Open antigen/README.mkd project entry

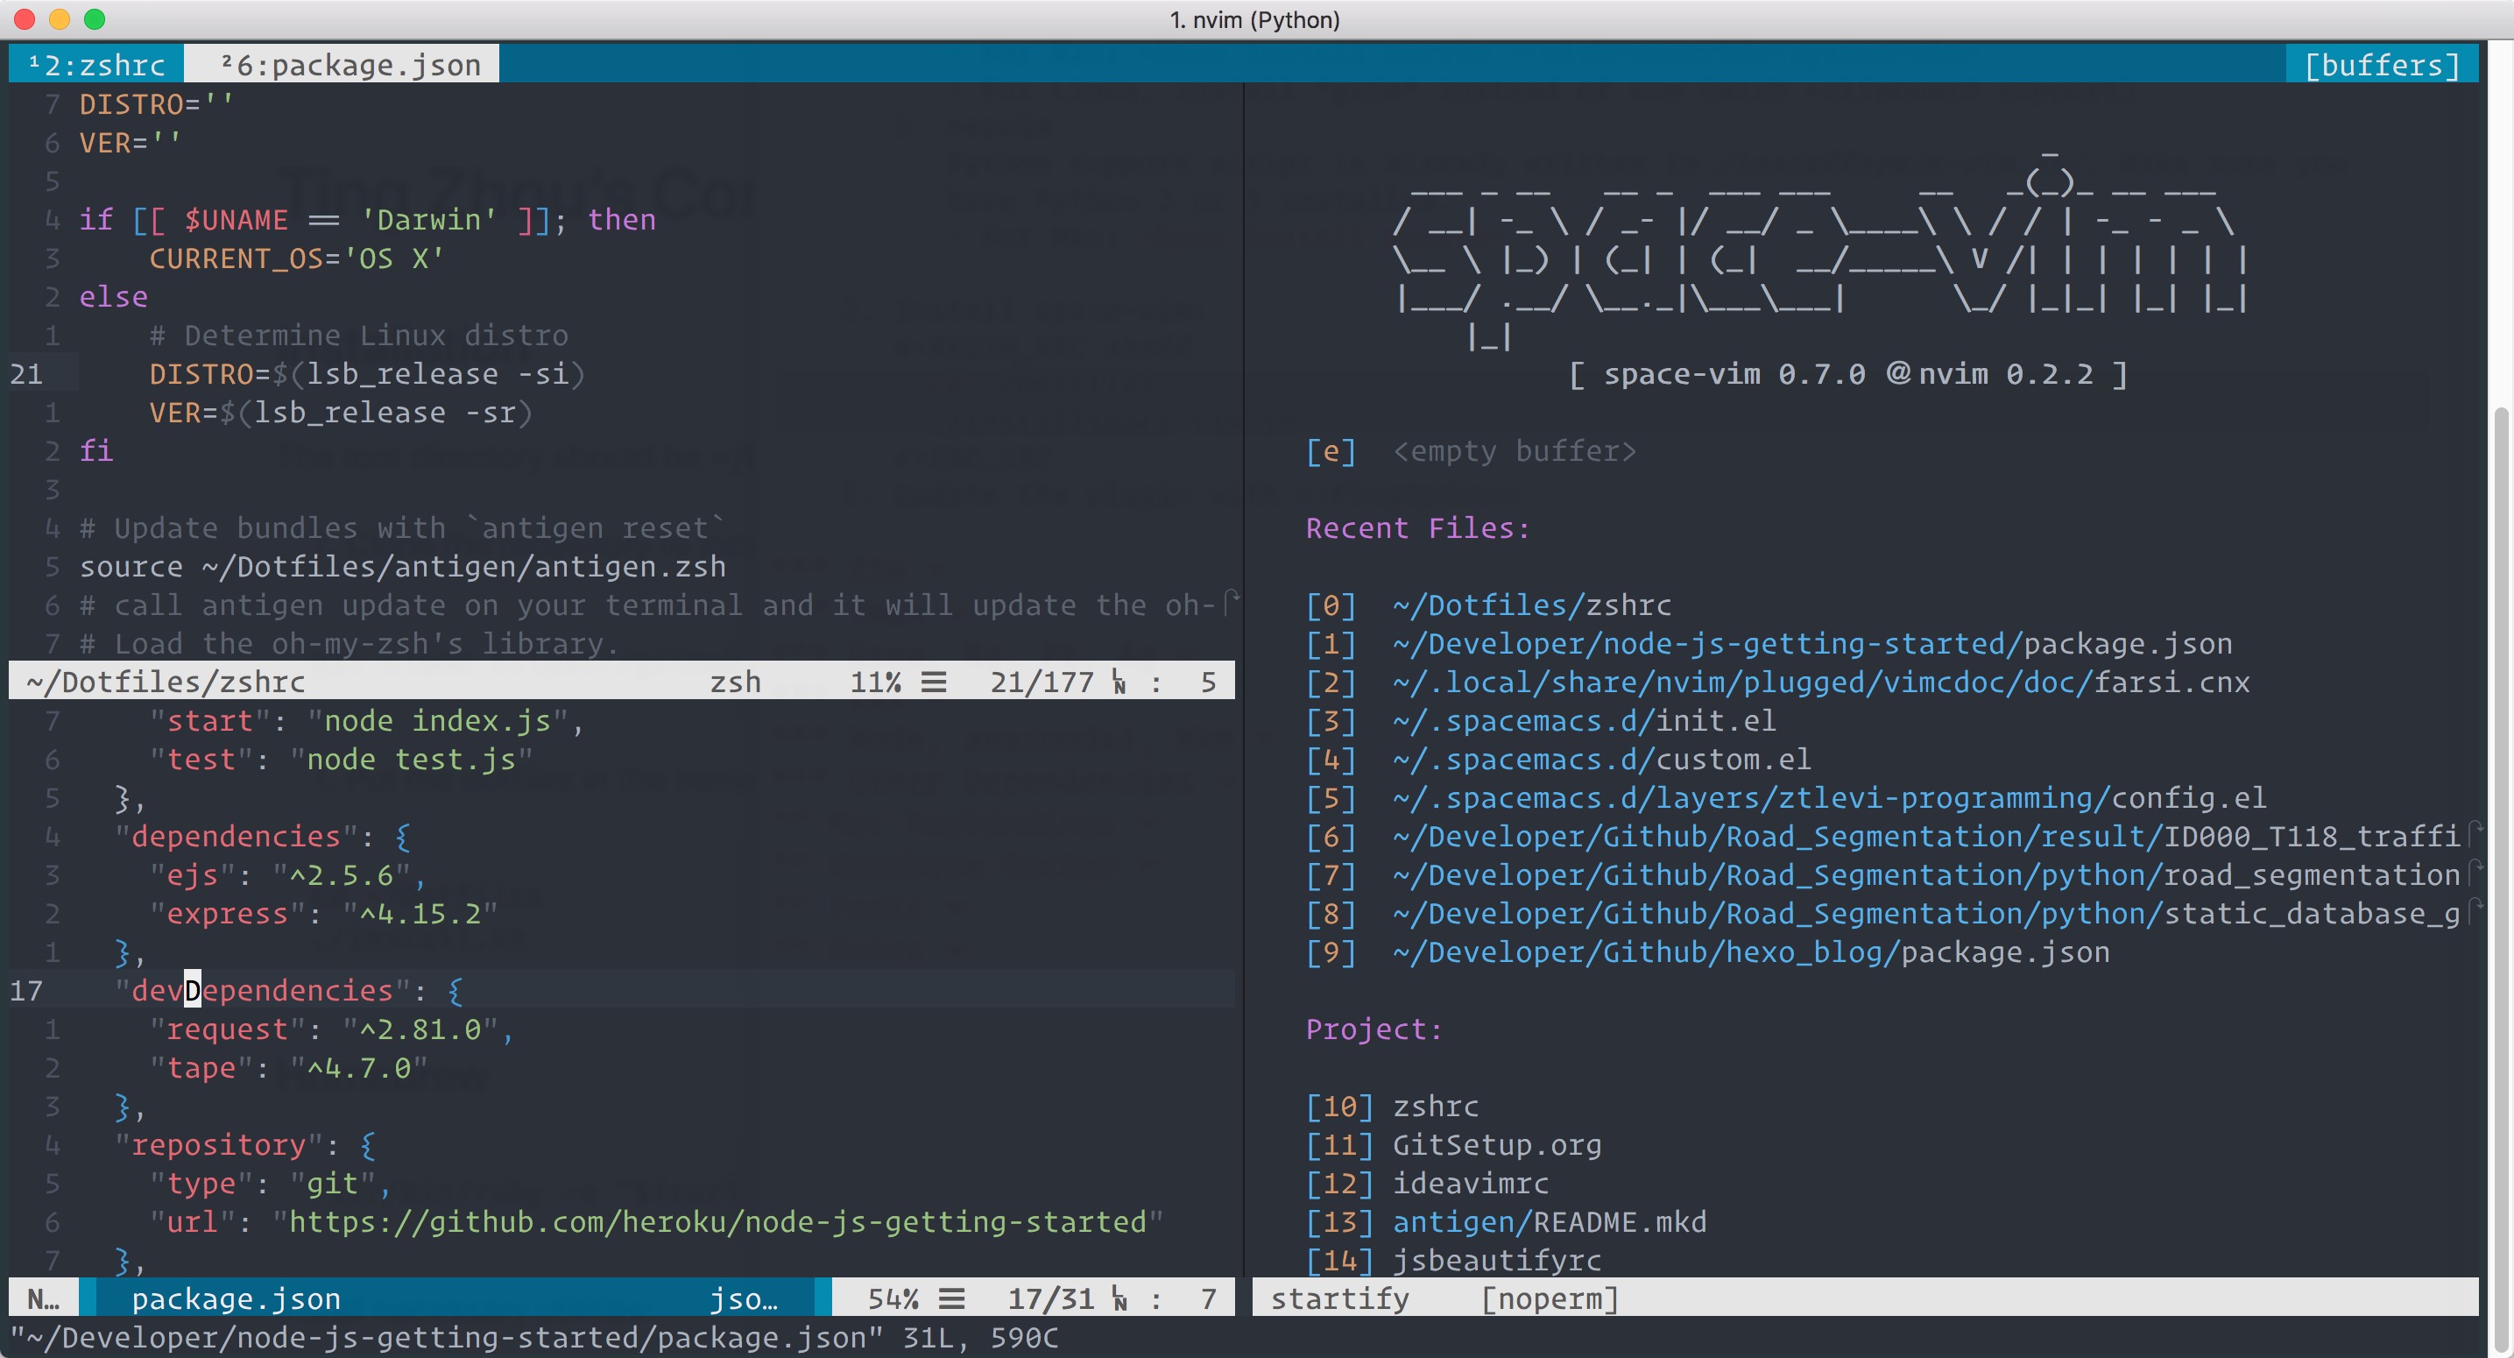point(1549,1221)
